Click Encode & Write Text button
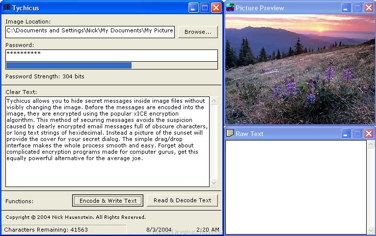 pyautogui.click(x=107, y=200)
